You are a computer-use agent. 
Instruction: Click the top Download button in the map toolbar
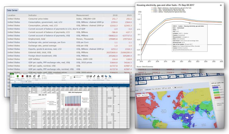click(212, 74)
